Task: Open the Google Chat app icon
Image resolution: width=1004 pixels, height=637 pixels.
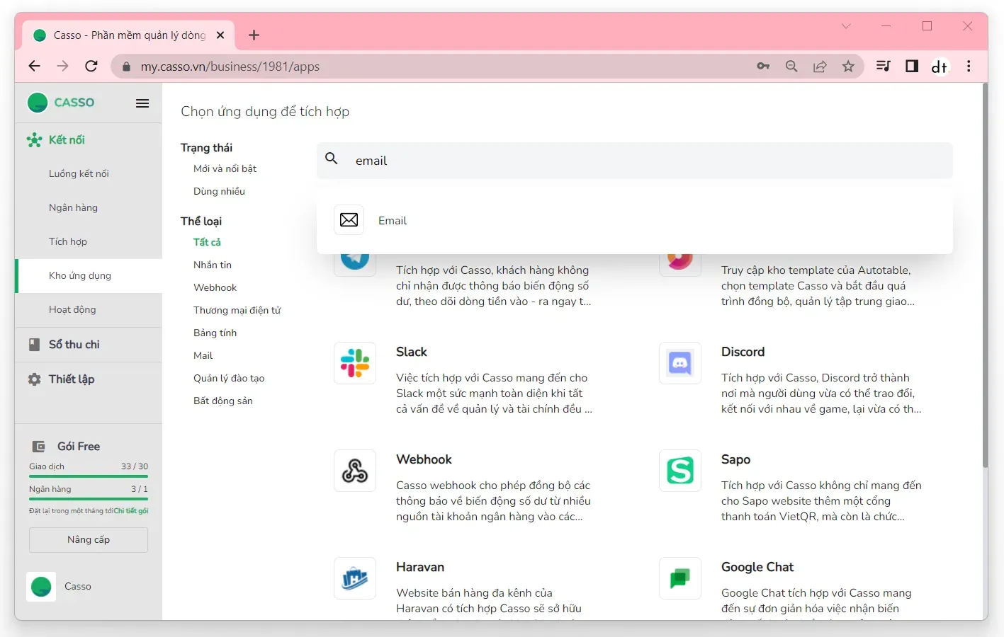Action: tap(680, 578)
